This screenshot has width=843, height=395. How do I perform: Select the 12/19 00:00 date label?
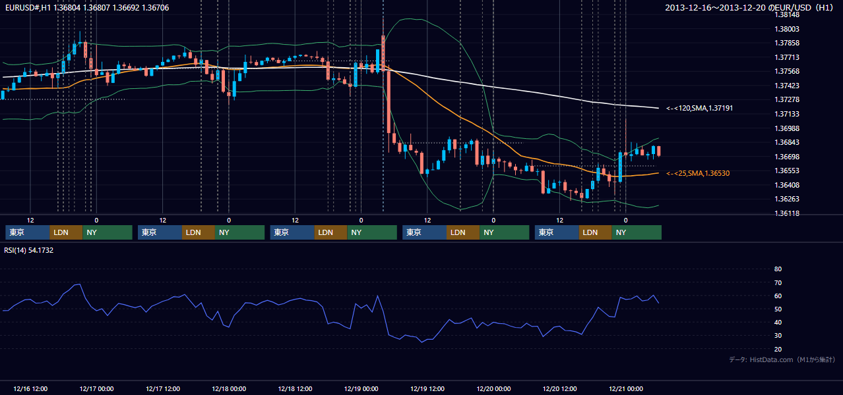click(361, 388)
